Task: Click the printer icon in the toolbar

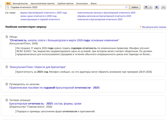Action: (x=146, y=7)
